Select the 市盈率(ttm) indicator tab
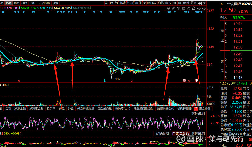Screen dimensions: 252x147 123,109
